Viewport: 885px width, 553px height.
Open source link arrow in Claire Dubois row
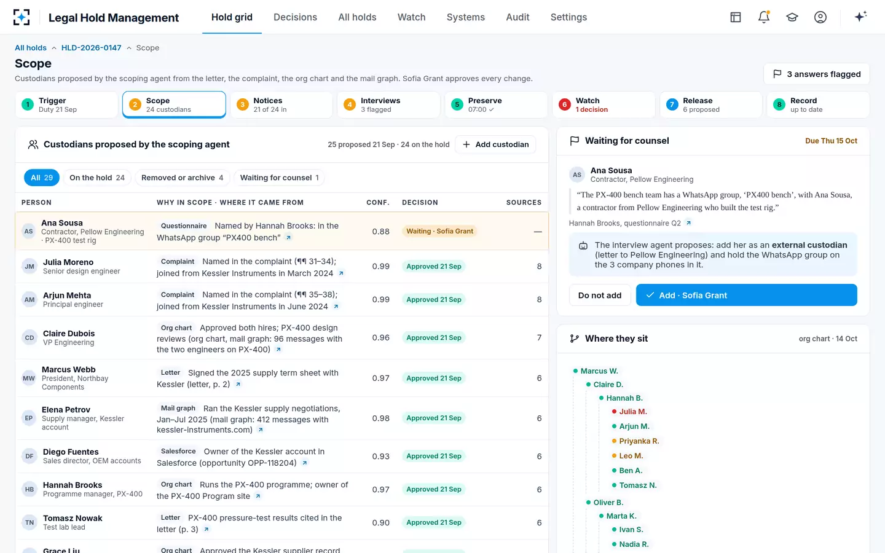point(278,350)
